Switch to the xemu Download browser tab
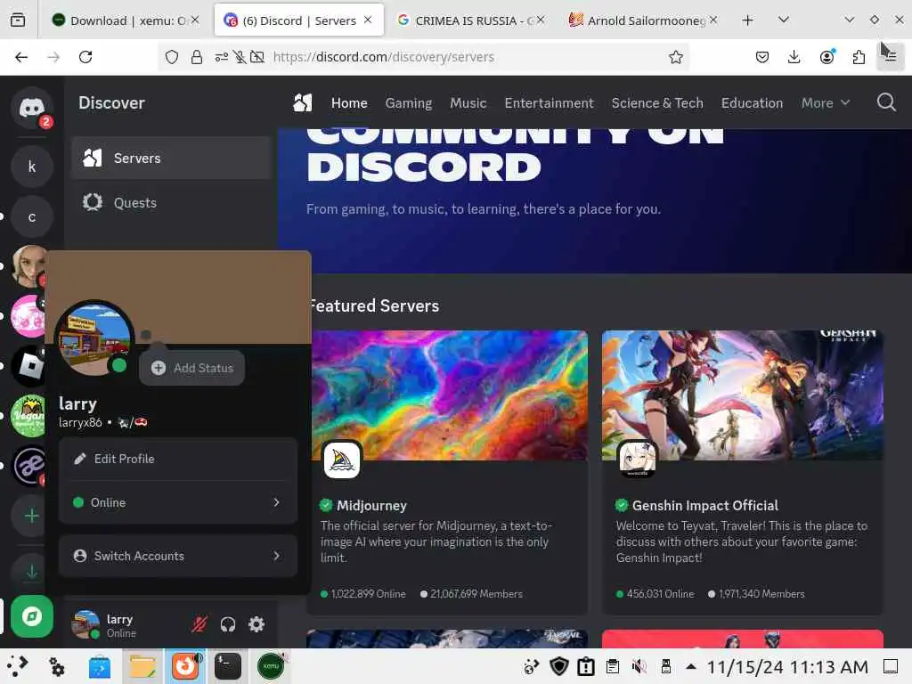The image size is (912, 684). click(x=124, y=20)
